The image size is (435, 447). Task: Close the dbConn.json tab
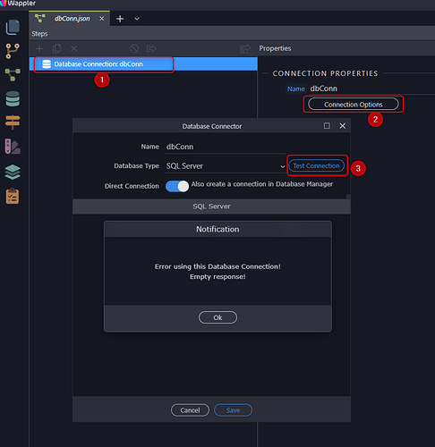[102, 19]
